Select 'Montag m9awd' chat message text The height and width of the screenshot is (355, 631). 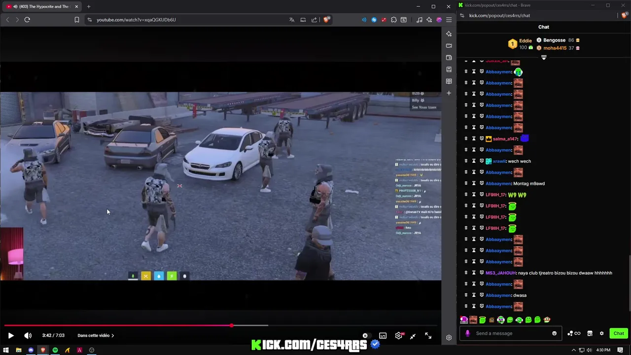(529, 183)
